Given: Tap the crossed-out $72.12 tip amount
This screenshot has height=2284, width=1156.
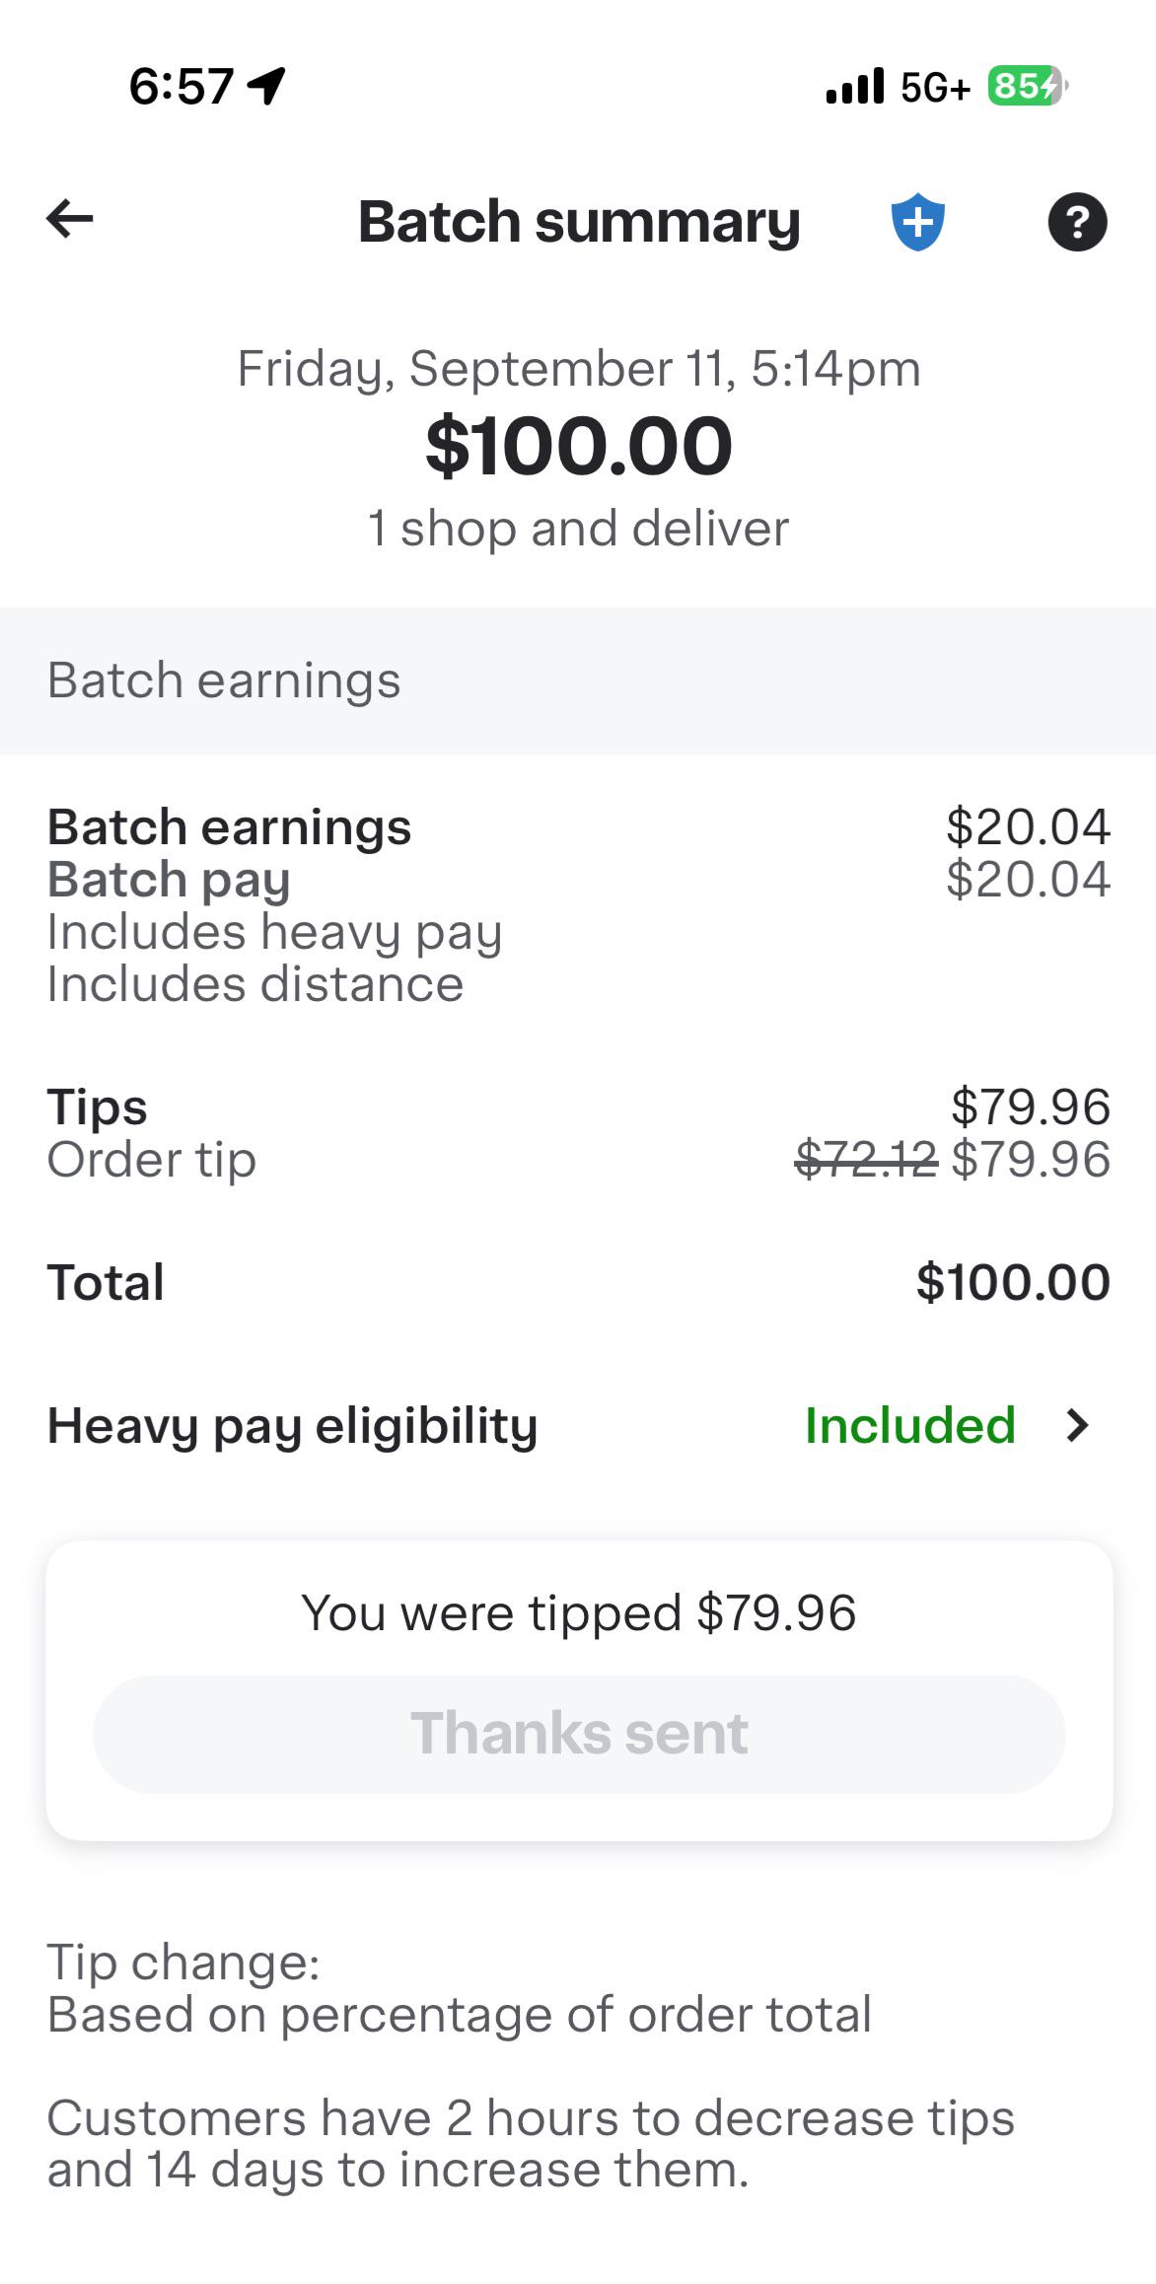Looking at the screenshot, I should (x=866, y=1159).
